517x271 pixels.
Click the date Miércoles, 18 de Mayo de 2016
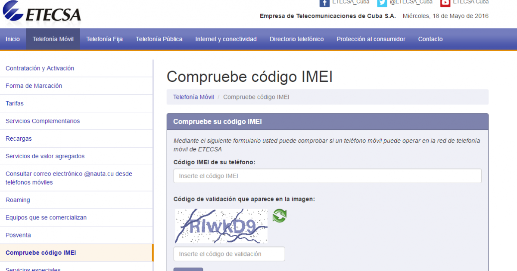pyautogui.click(x=445, y=16)
